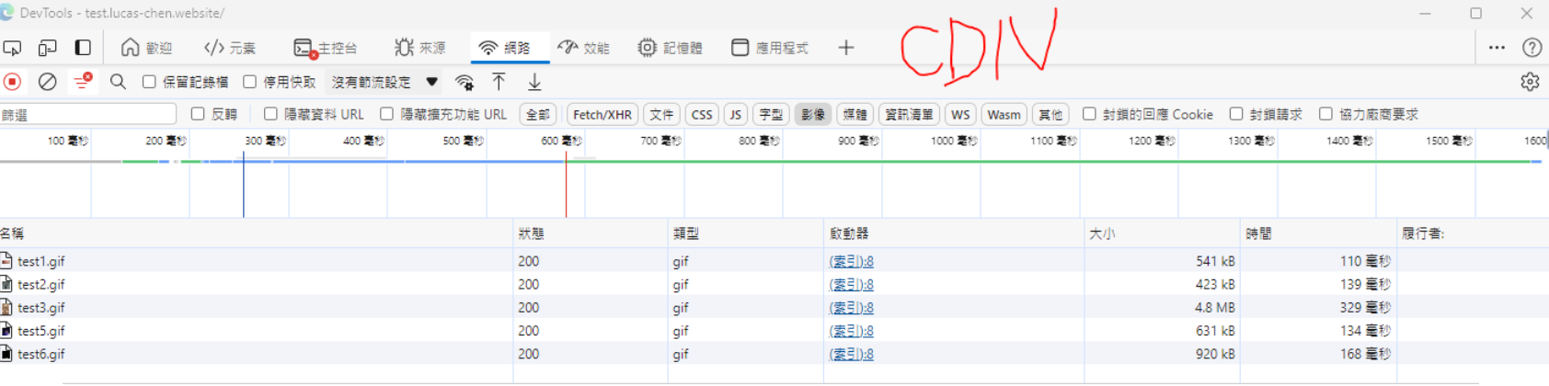Enable 停用快取 disable cache checkbox
The image size is (1549, 386).
(x=249, y=82)
